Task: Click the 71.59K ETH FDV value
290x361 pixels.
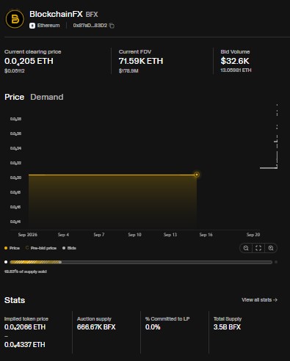Action: pos(141,61)
